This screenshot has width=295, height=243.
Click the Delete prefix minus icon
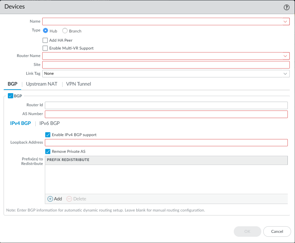pyautogui.click(x=69, y=199)
